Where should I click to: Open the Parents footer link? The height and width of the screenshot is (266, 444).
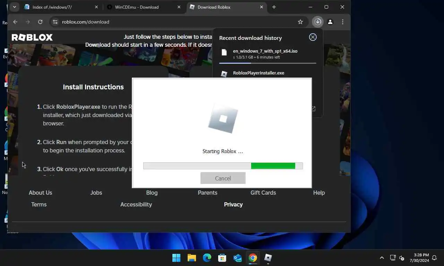tap(207, 193)
